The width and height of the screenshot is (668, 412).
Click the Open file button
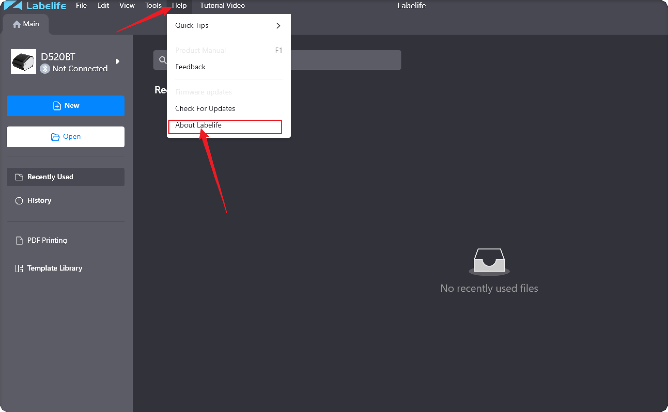(x=65, y=137)
